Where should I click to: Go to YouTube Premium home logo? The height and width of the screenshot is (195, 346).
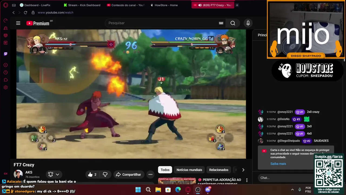[x=38, y=23]
